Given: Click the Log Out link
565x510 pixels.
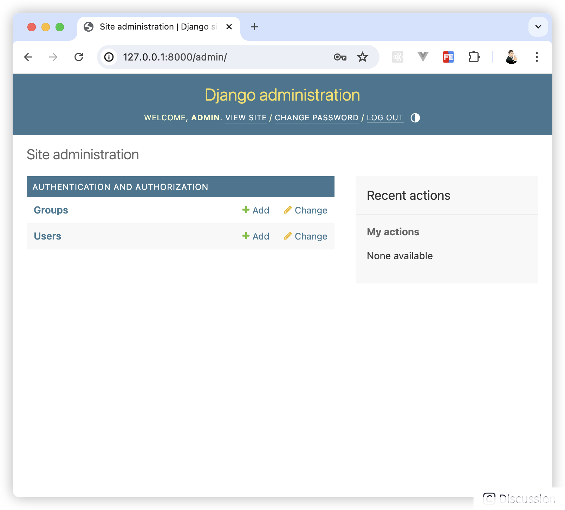Looking at the screenshot, I should click(x=385, y=118).
